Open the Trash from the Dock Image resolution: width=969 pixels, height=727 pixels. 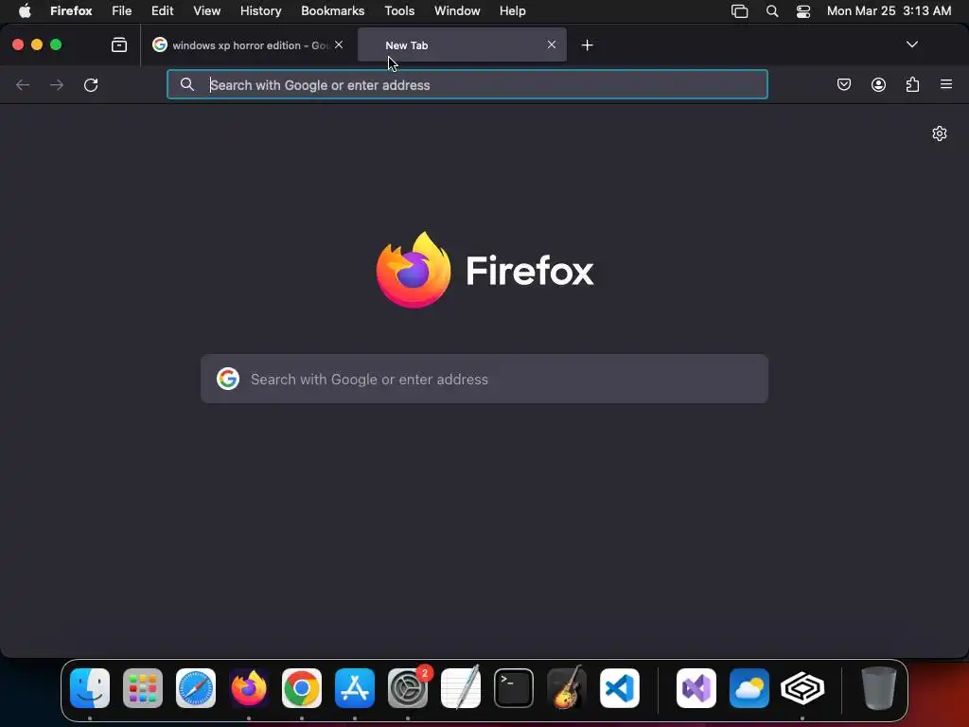(x=879, y=688)
